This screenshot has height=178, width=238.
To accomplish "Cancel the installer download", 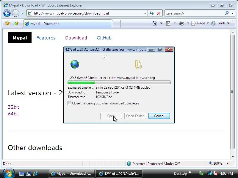I will coord(159,116).
